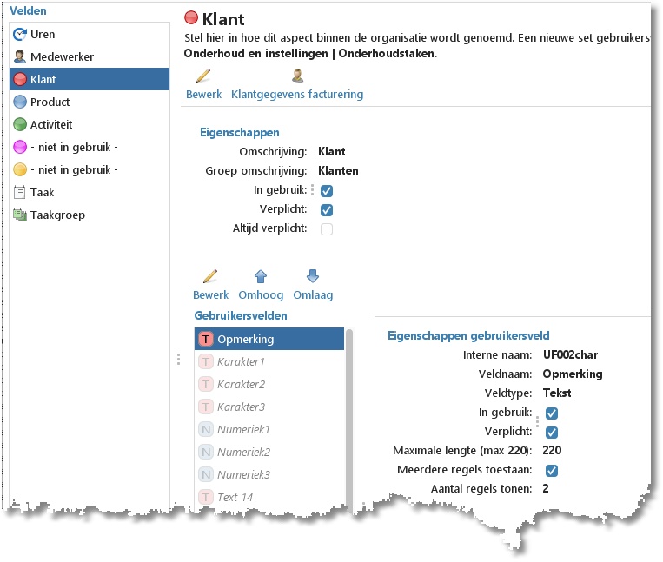Viewport: 663px width, 562px height.
Task: Click the large red Klant heading icon
Action: click(x=191, y=17)
